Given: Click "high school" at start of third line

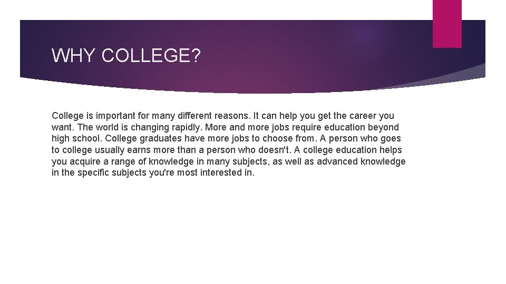Looking at the screenshot, I should tap(76, 139).
